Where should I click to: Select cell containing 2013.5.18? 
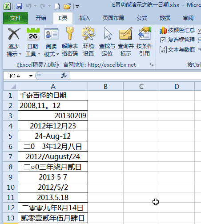click(53, 197)
